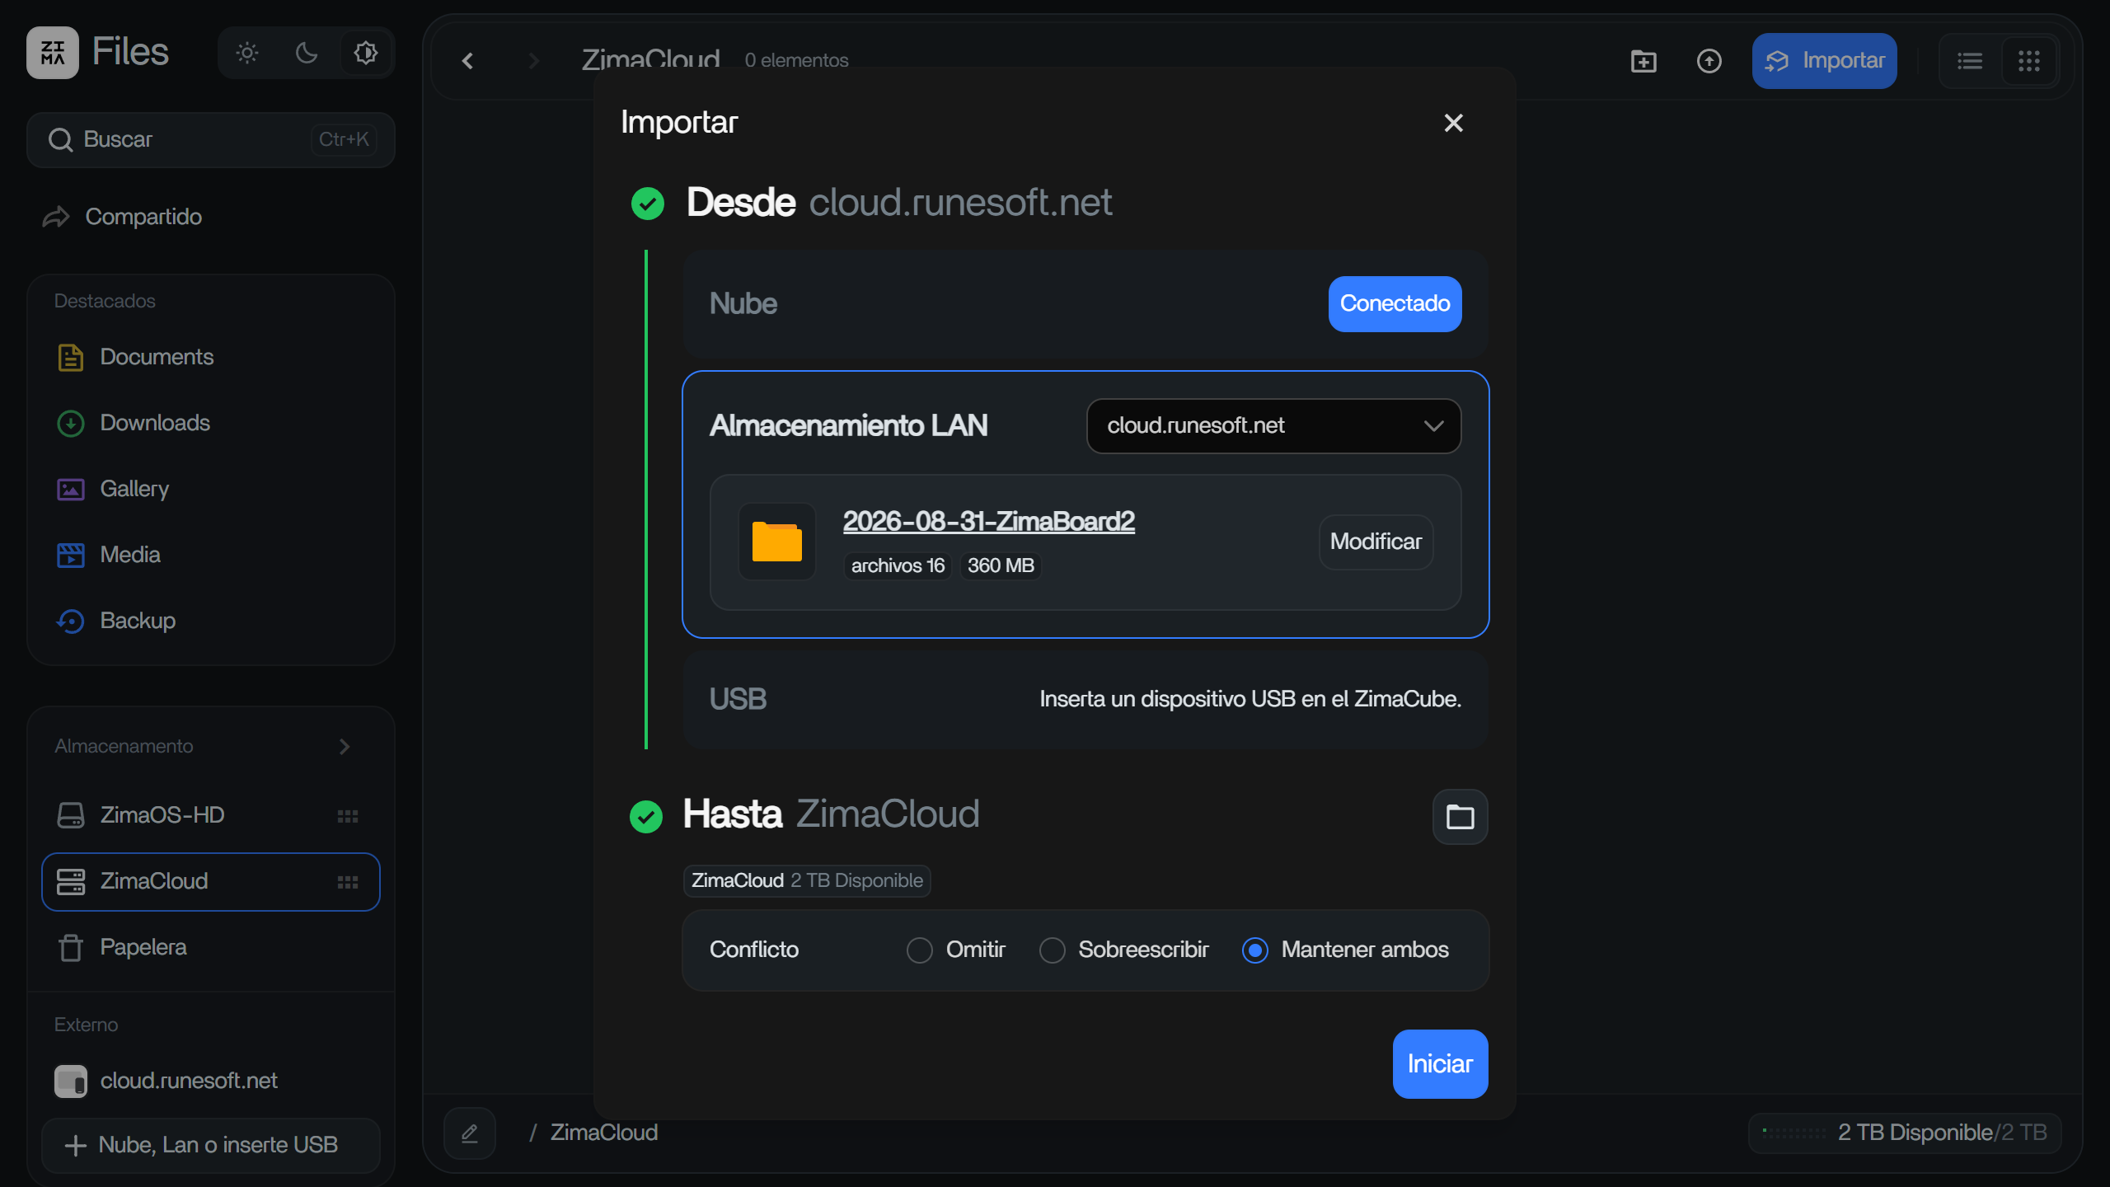This screenshot has height=1187, width=2110.
Task: Click the Buscar search field
Action: coord(210,139)
